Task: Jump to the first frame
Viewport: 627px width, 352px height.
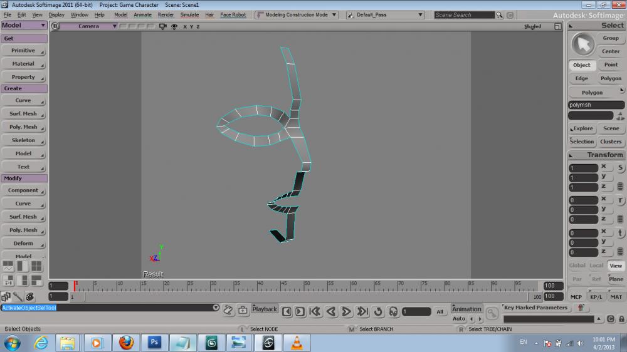Action: [x=315, y=311]
